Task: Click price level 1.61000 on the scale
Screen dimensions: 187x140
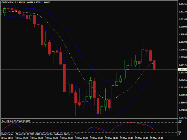Action: point(183,27)
